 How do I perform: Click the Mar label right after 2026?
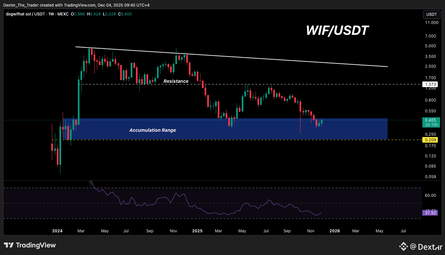[356, 231]
